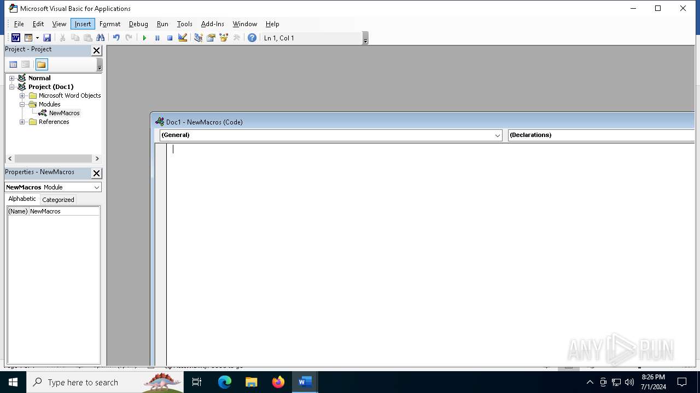Image resolution: width=700 pixels, height=393 pixels.
Task: Open Microsoft Edge from the taskbar
Action: [x=225, y=382]
